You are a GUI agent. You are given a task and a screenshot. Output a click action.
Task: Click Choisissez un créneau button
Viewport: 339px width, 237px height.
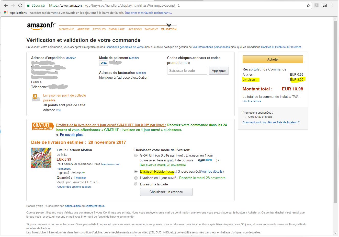point(166,192)
